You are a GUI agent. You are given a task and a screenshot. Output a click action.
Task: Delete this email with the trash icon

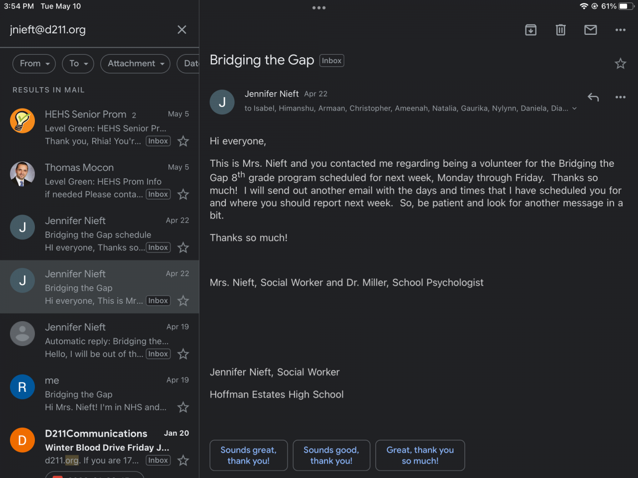tap(561, 30)
